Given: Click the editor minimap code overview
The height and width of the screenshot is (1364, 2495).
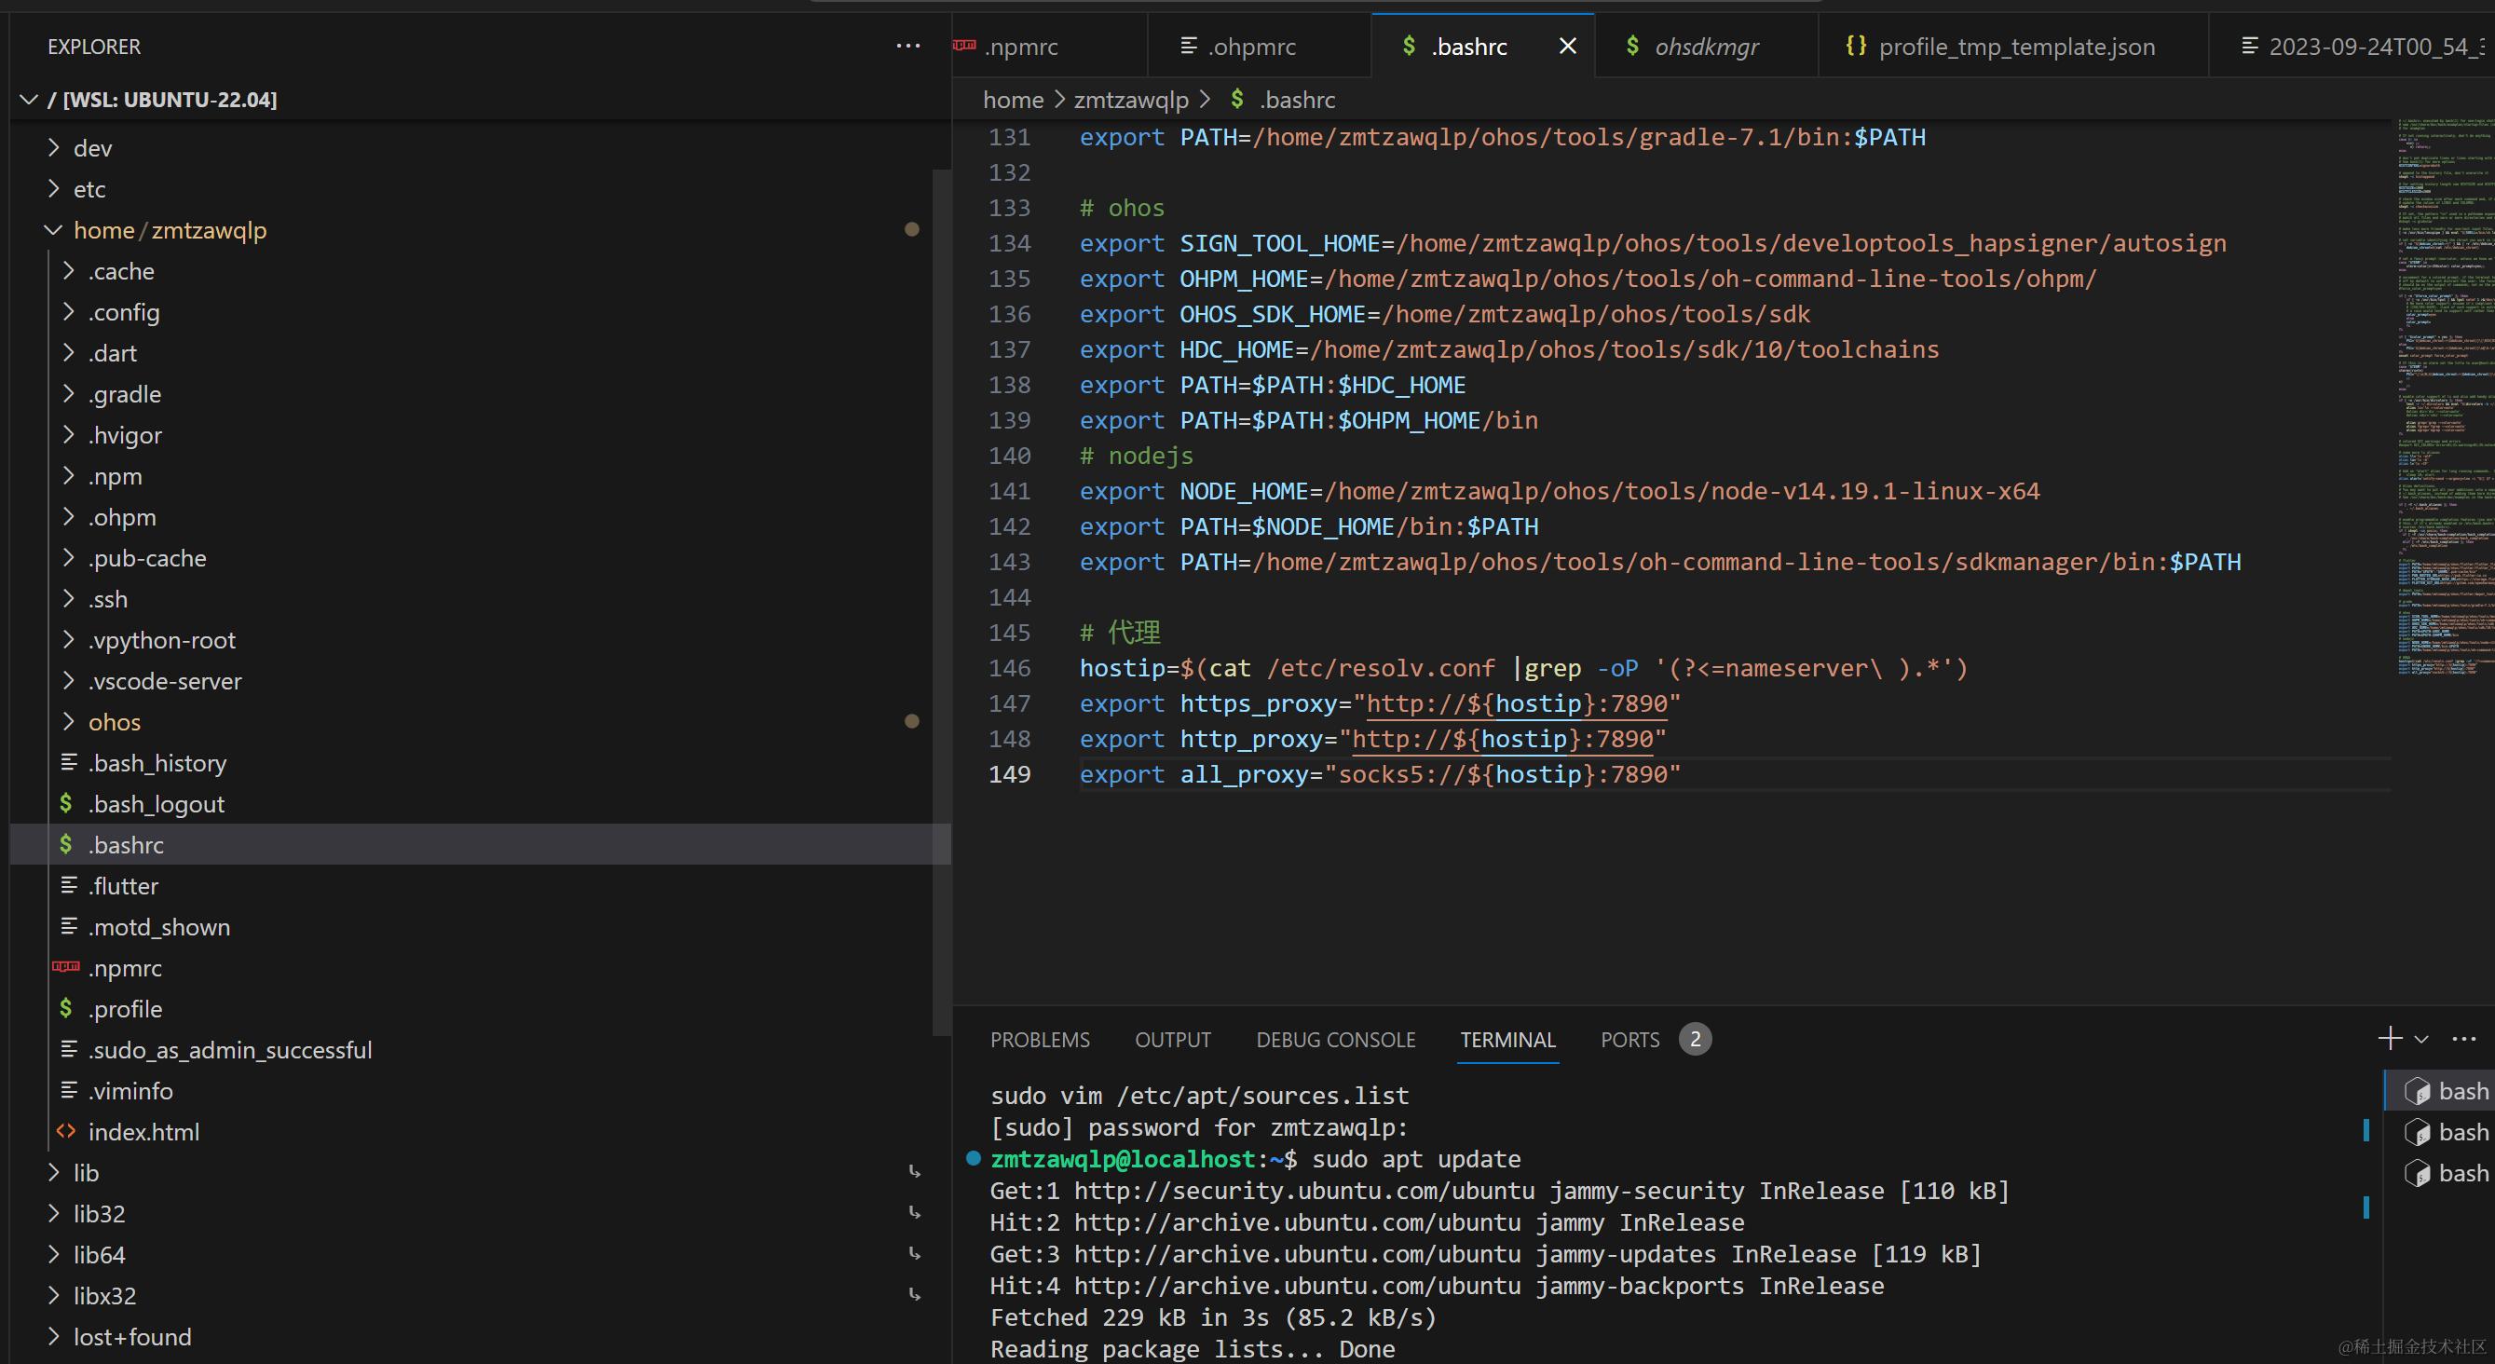Looking at the screenshot, I should [x=2441, y=388].
